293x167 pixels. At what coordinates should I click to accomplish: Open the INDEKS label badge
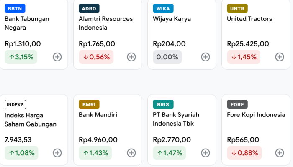tap(15, 104)
